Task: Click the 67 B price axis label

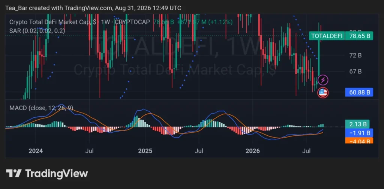Action: 355,72
